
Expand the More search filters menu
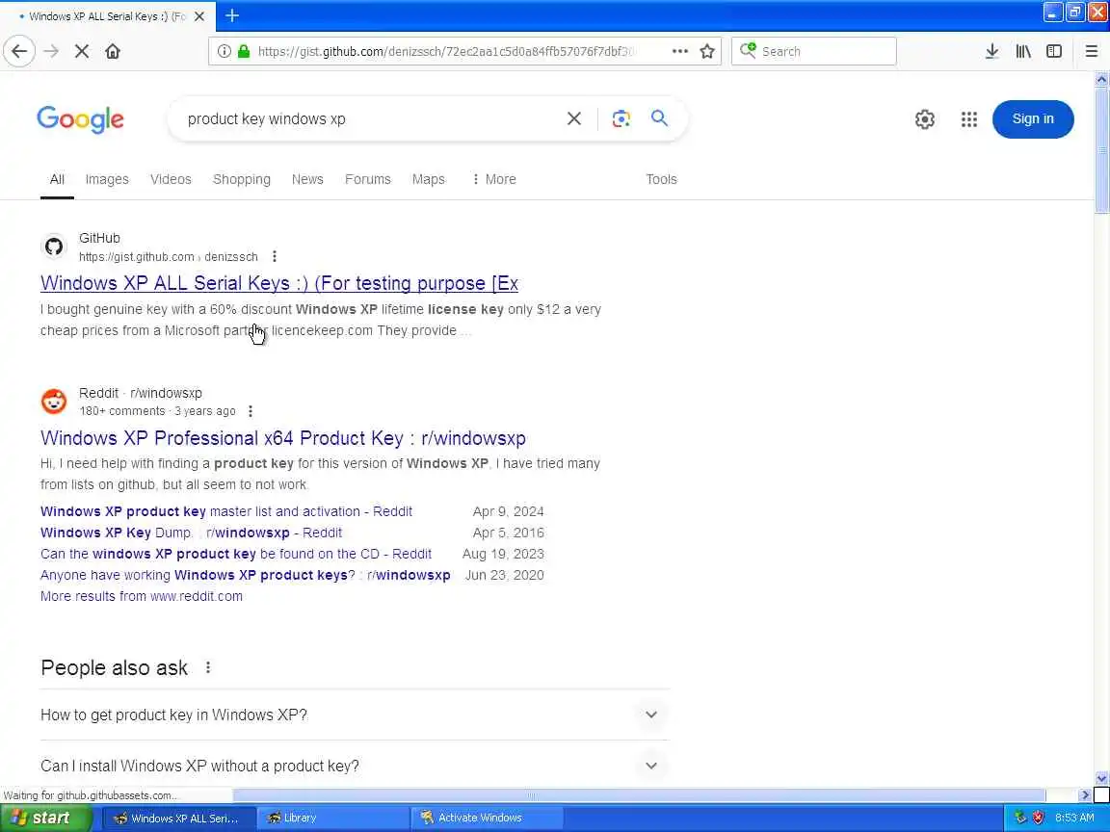(493, 179)
